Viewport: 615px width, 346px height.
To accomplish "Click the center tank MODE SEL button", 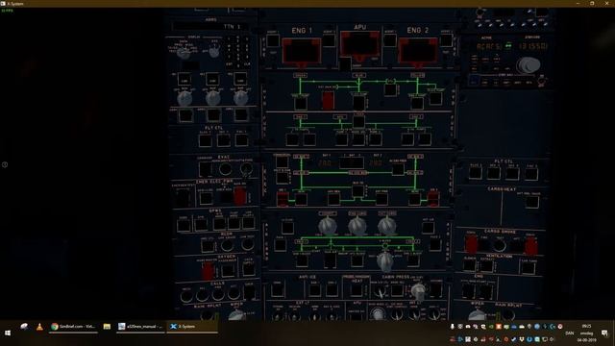I will coord(358,139).
